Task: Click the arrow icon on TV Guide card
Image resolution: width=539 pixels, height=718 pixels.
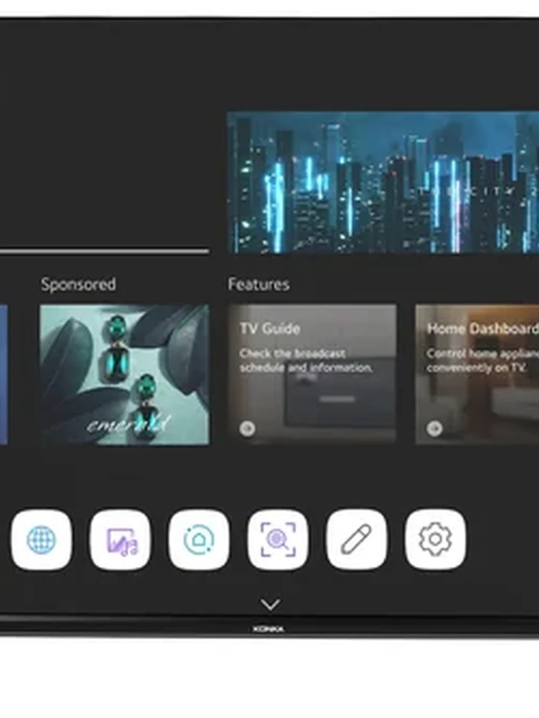Action: [247, 428]
